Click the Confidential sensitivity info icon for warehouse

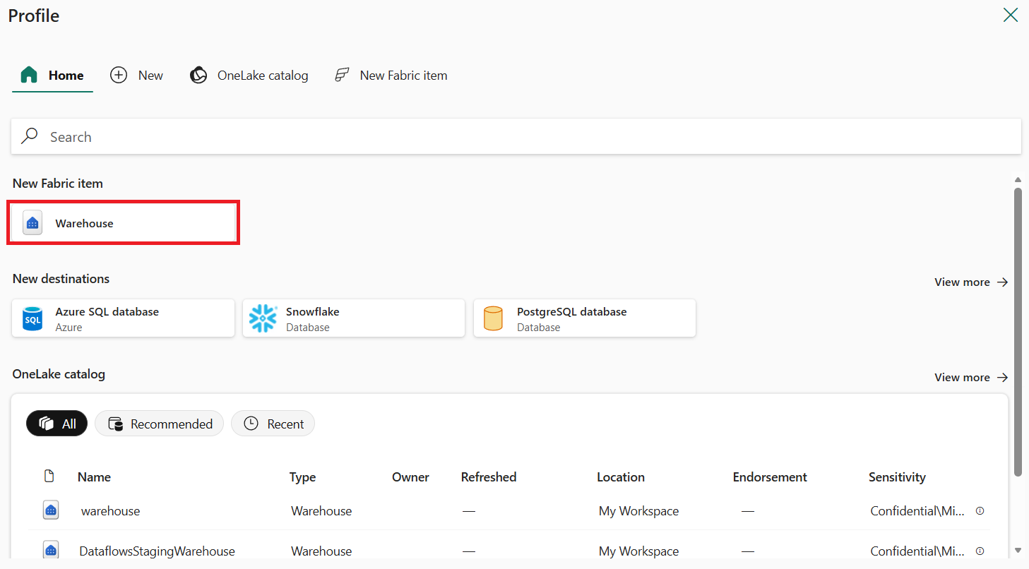(x=980, y=510)
